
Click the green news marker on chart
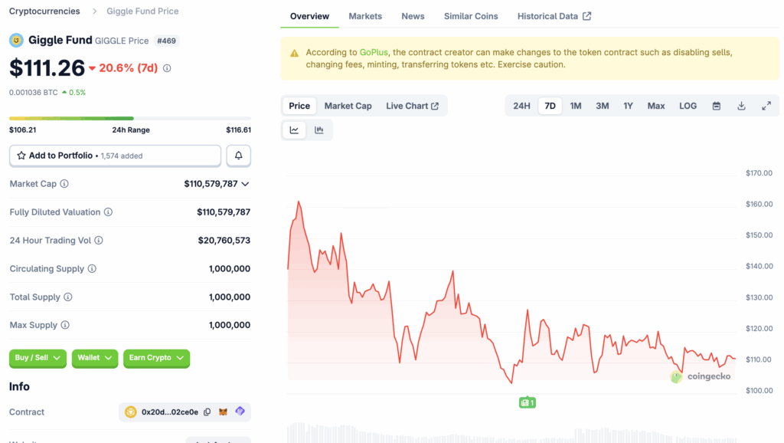[528, 402]
